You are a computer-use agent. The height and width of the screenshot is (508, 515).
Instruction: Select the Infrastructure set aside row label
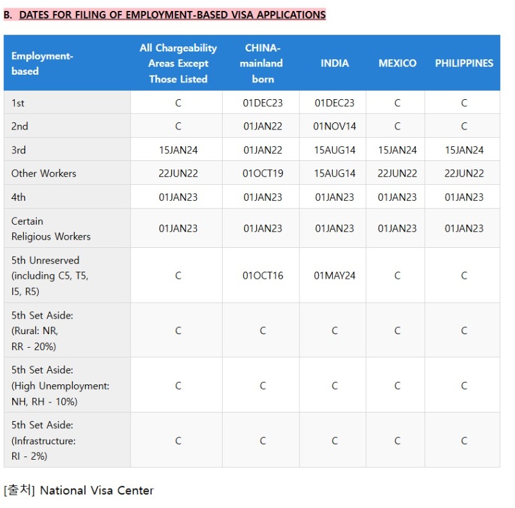tap(43, 440)
